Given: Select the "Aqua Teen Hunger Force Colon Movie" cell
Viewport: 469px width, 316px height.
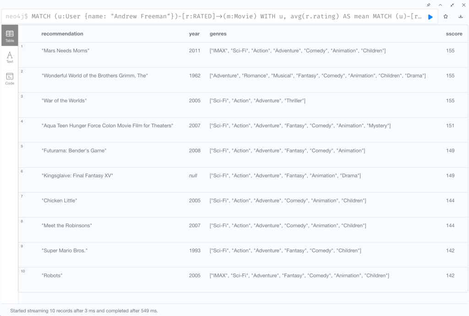Looking at the screenshot, I should (x=107, y=125).
